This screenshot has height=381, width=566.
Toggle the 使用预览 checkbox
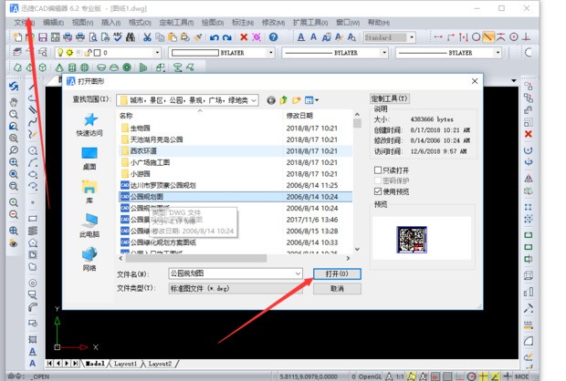379,192
